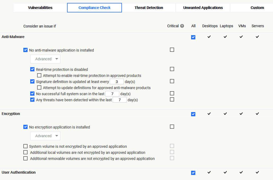Viewport: 273px width, 180px height.
Task: Open the Advanced dropdown in Anti-Malware section
Action: tap(45, 59)
